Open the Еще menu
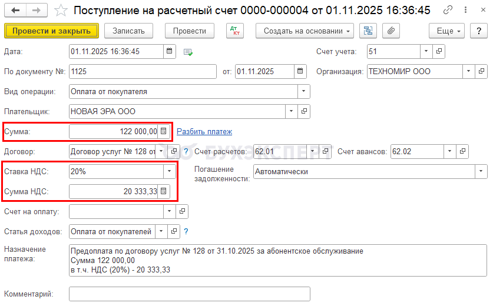 click(446, 31)
